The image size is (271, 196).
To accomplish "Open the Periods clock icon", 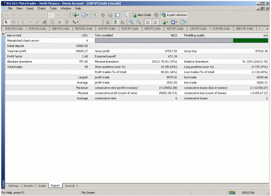I will (173, 22).
